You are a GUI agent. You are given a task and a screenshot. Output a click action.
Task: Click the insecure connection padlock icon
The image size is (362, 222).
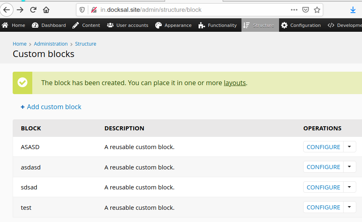pyautogui.click(x=94, y=10)
